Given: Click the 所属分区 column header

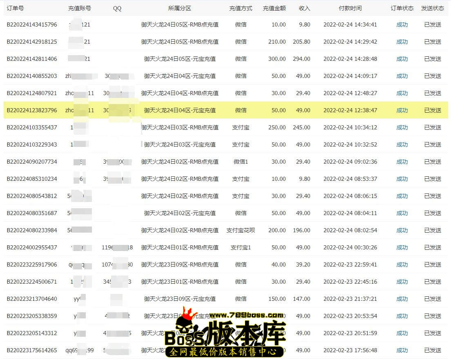Looking at the screenshot, I should [180, 8].
